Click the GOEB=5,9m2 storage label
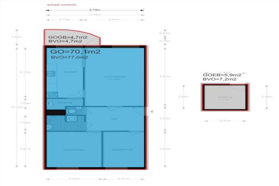Image resolution: width=279 pixels, height=186 pixels. (222, 75)
